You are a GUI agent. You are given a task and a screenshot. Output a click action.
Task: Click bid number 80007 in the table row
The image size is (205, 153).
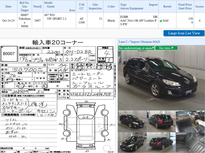click(x=24, y=15)
